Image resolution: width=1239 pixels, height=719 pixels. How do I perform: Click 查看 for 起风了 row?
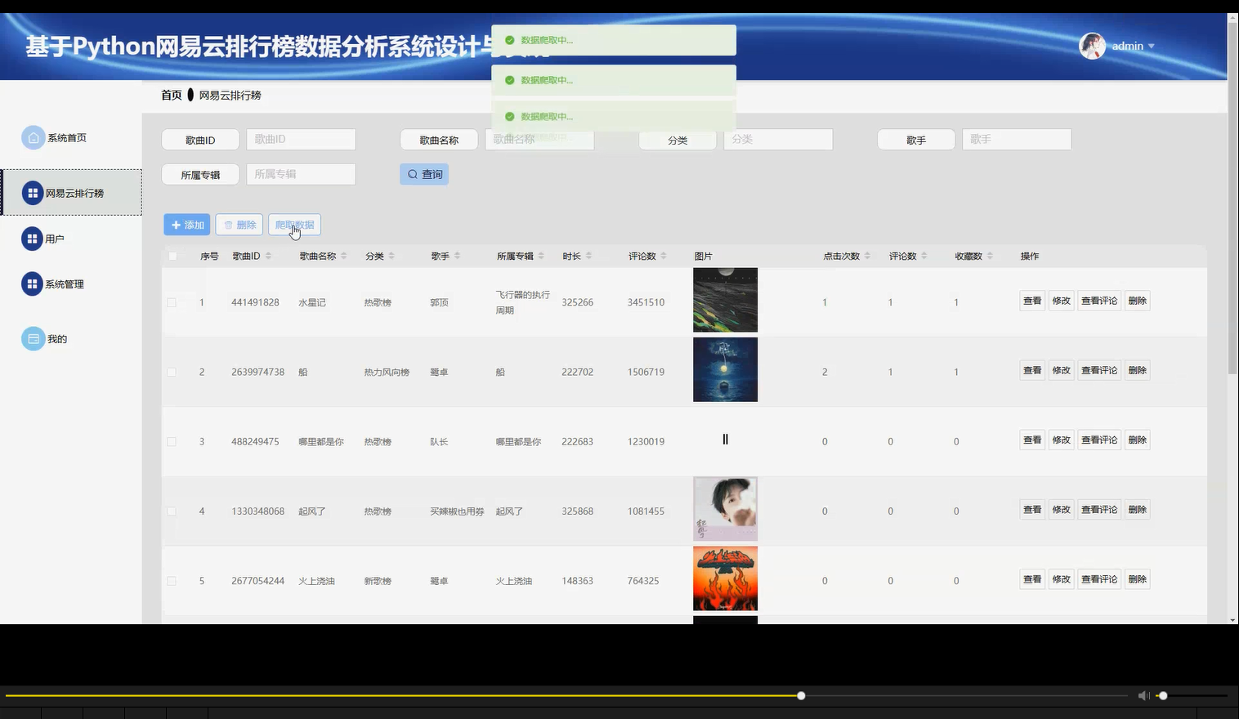1032,509
